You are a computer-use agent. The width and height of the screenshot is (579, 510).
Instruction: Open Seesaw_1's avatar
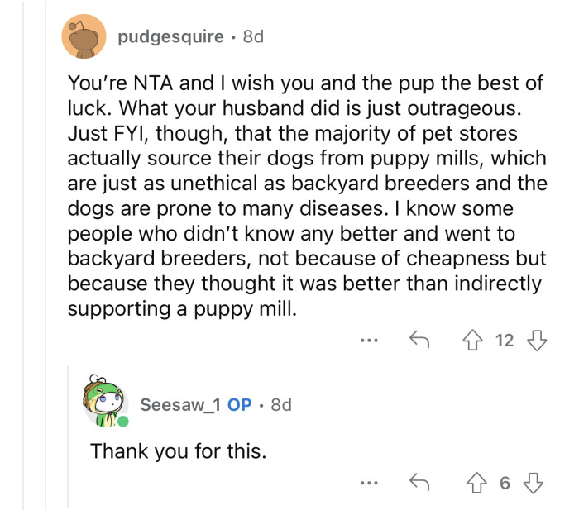pyautogui.click(x=105, y=405)
